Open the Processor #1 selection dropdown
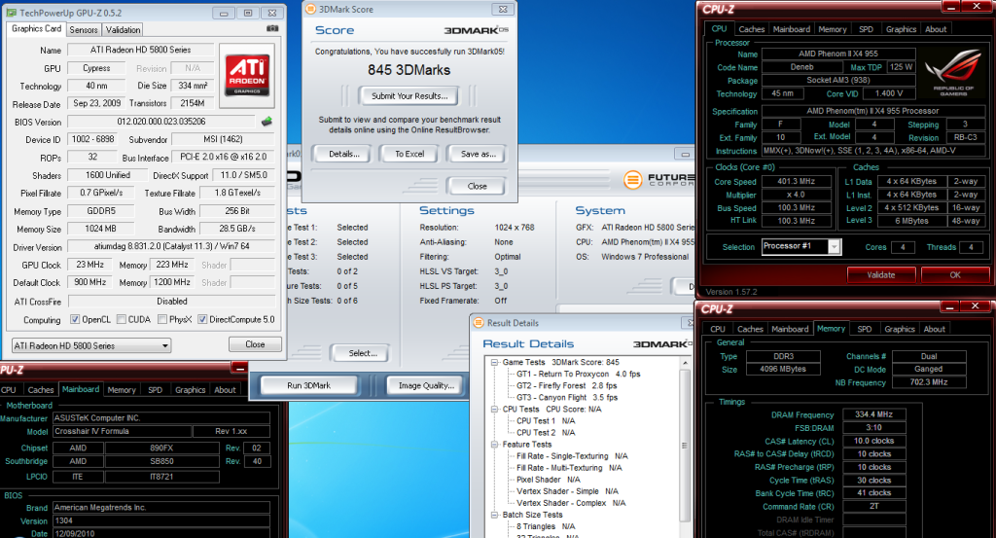Image resolution: width=996 pixels, height=538 pixels. click(x=834, y=247)
